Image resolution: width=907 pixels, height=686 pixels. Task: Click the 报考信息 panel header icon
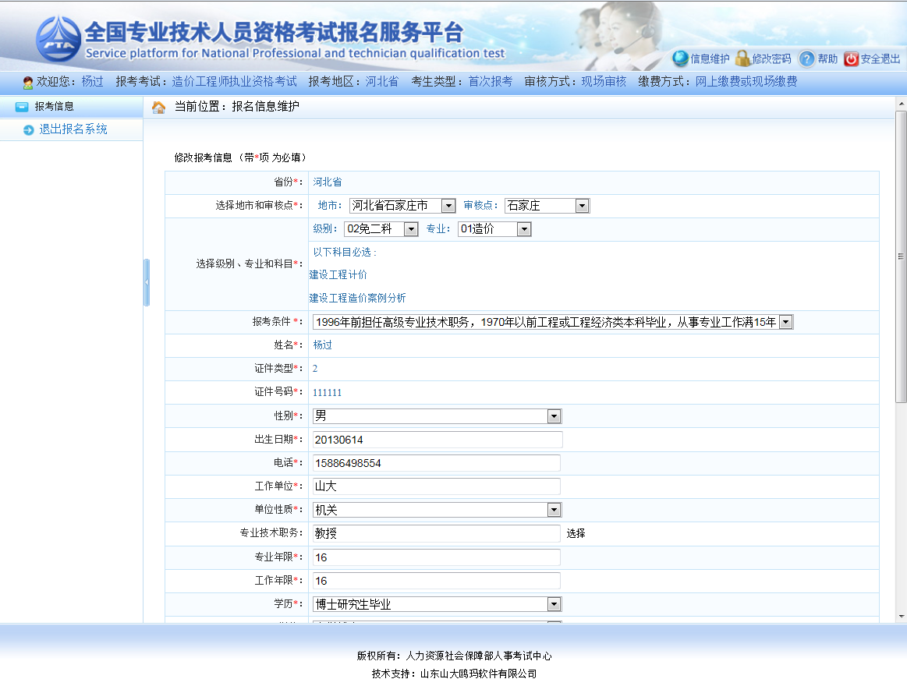(22, 107)
